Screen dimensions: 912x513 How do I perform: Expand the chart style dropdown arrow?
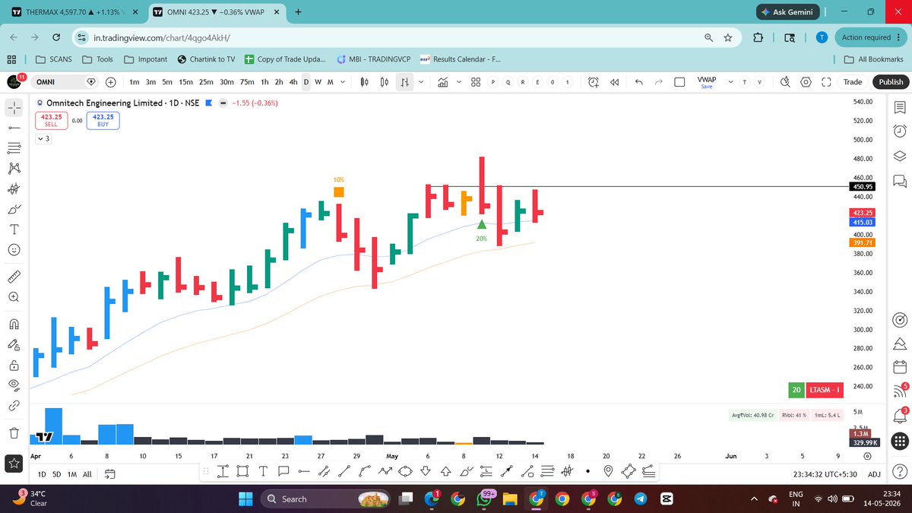click(421, 82)
